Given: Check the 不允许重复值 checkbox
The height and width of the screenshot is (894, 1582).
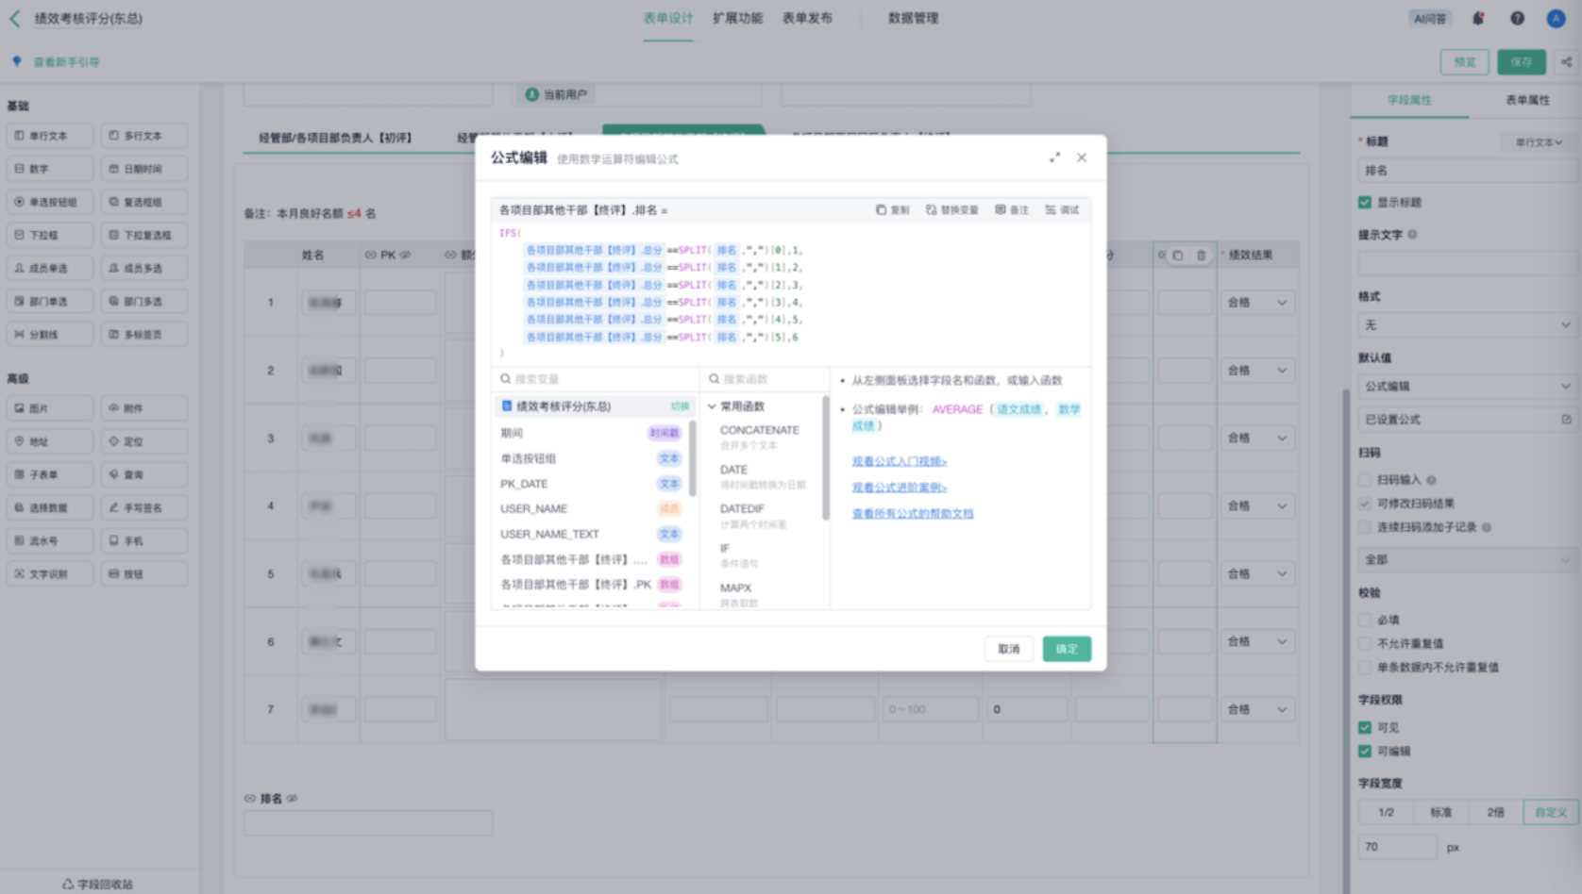Looking at the screenshot, I should click(x=1365, y=643).
